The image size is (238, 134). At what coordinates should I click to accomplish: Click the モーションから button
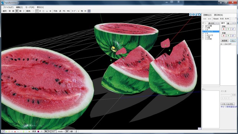228,104
